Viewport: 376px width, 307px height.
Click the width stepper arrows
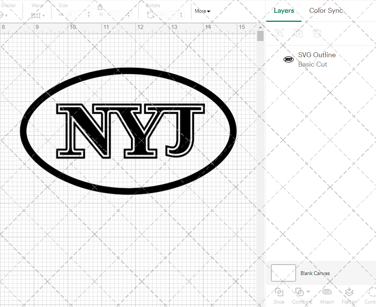tap(89, 15)
